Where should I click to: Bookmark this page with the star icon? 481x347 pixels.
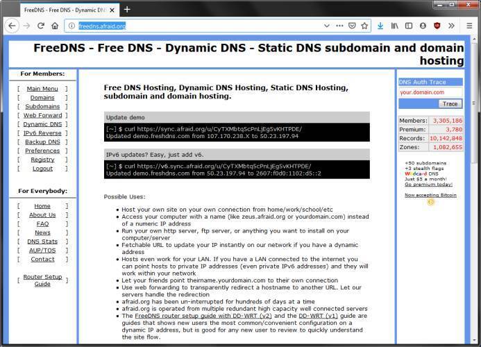(x=364, y=26)
